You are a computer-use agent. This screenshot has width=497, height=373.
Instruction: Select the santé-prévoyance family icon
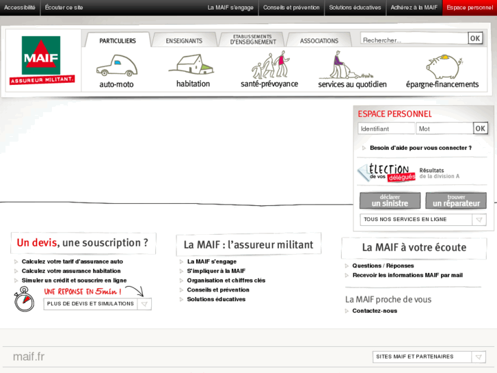point(270,64)
